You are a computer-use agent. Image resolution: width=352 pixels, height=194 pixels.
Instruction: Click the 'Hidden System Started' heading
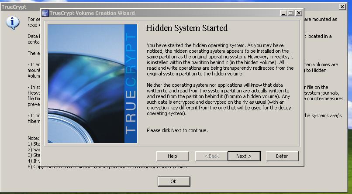[186, 28]
